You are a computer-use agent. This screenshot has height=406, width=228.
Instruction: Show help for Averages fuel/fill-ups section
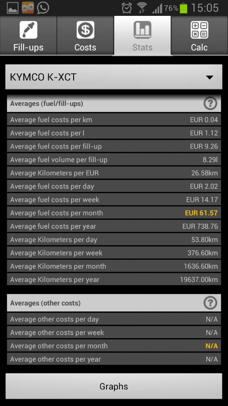(x=210, y=103)
